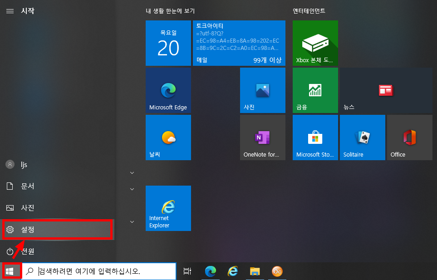Open the 목요일 20 calendar tile
437x280 pixels.
click(168, 43)
